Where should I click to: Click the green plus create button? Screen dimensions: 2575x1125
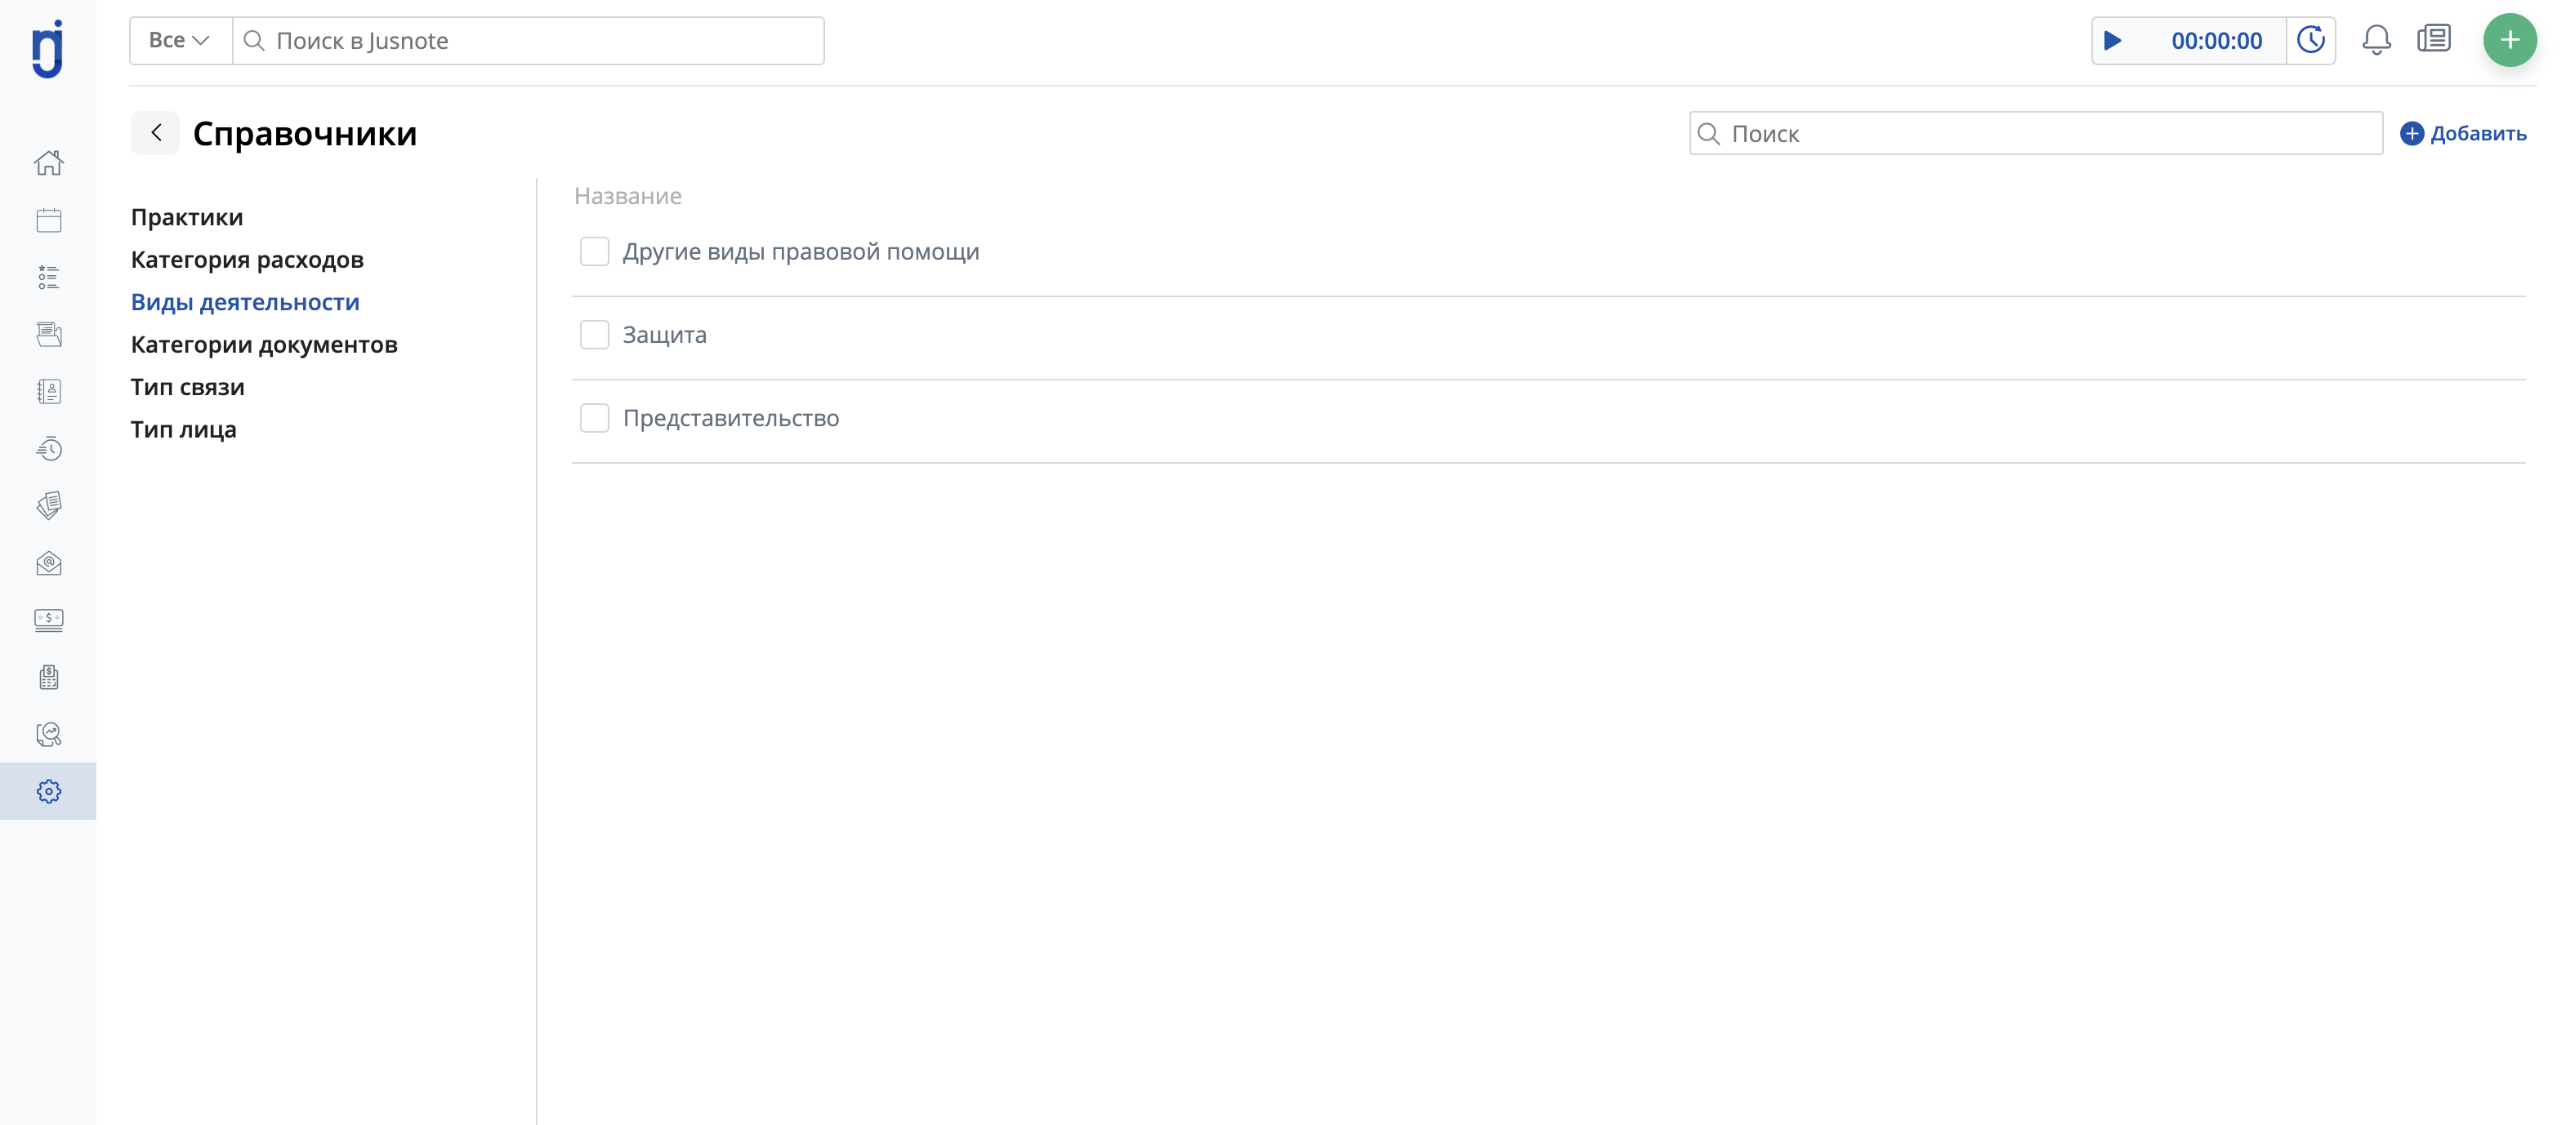point(2509,40)
